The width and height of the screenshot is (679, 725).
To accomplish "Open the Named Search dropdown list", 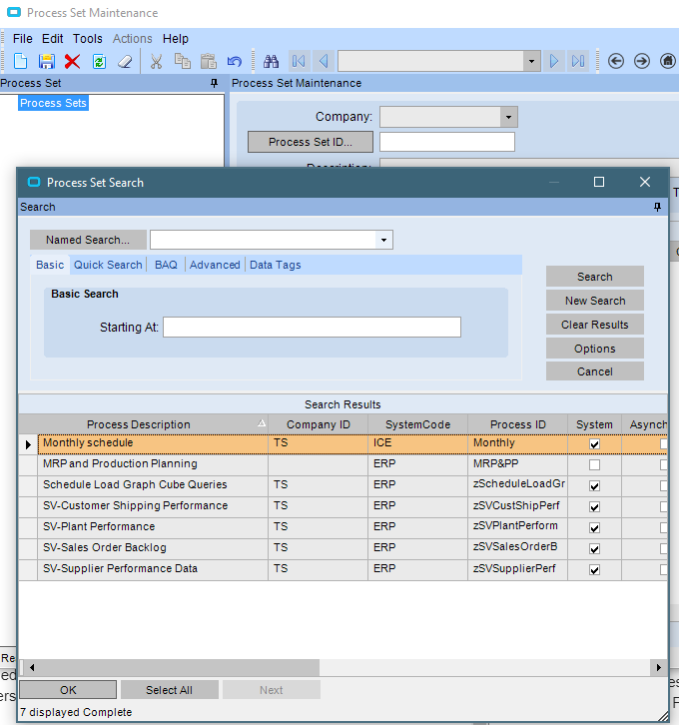I will click(x=383, y=240).
